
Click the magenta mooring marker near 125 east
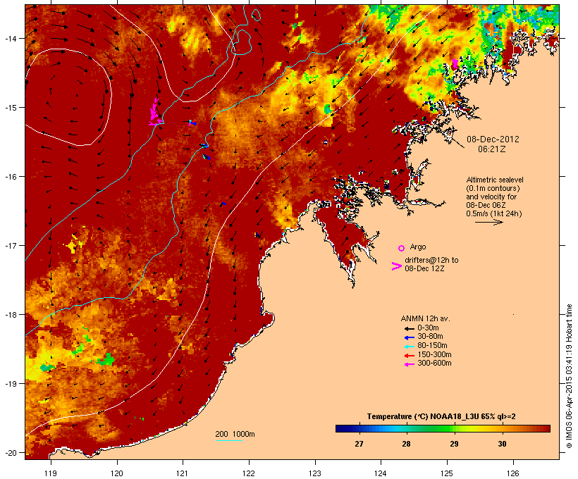(x=455, y=63)
